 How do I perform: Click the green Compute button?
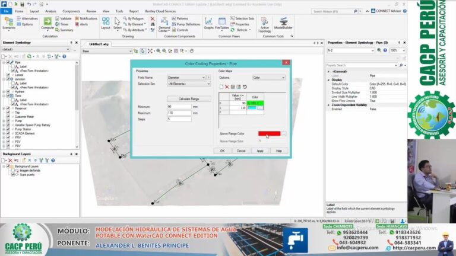[47, 23]
